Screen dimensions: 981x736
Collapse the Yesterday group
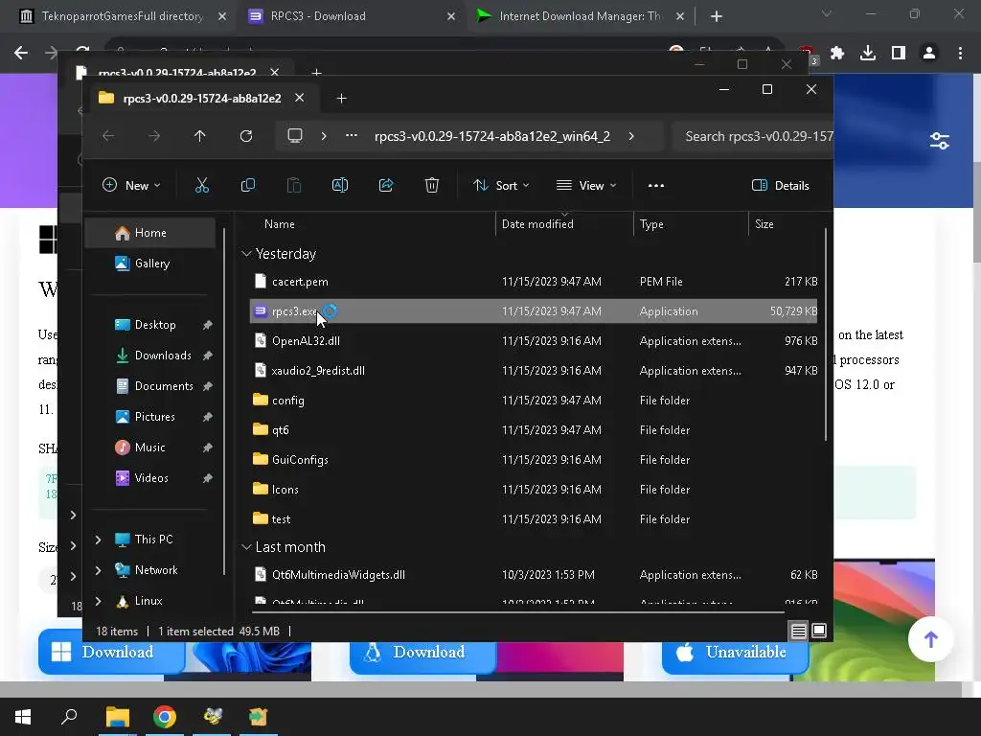(246, 253)
